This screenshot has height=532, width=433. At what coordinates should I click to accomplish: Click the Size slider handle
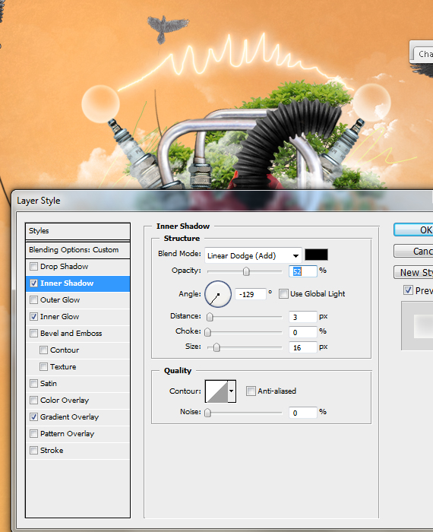[216, 347]
